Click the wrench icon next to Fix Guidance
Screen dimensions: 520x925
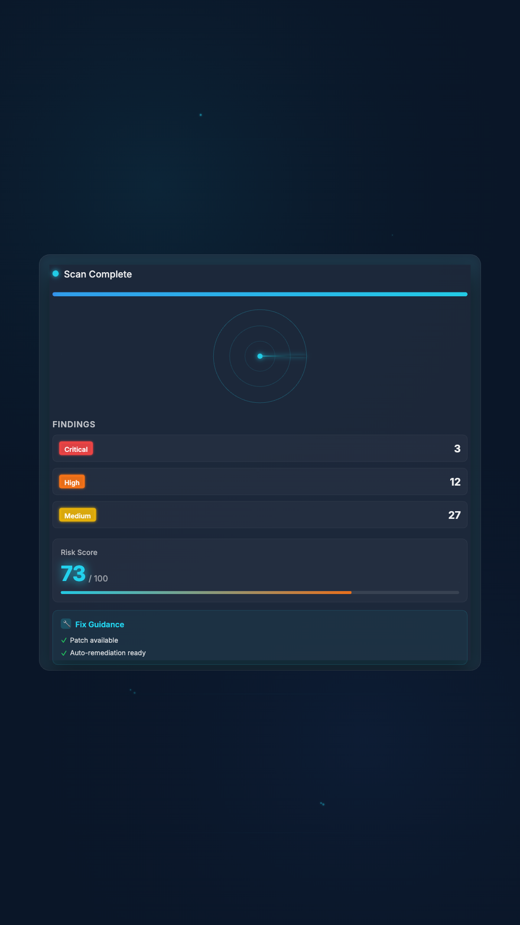66,624
